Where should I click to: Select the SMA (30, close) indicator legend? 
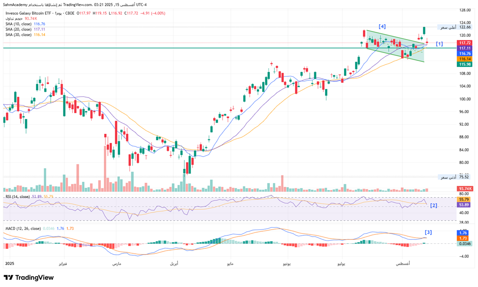click(18, 35)
